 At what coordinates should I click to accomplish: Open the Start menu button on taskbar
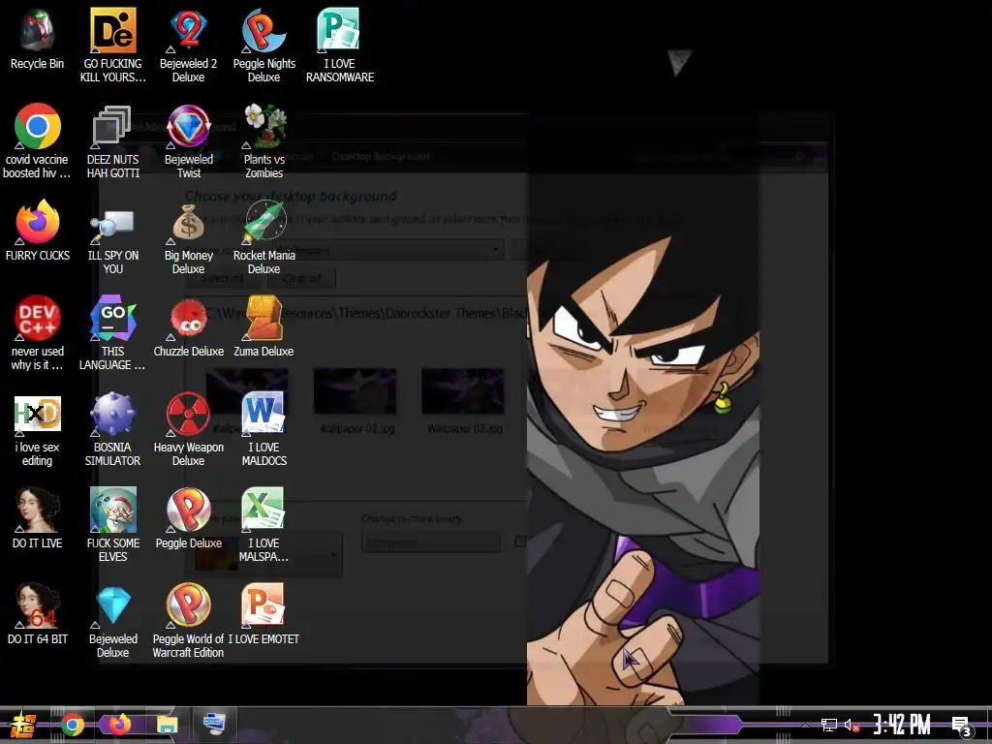(x=22, y=725)
